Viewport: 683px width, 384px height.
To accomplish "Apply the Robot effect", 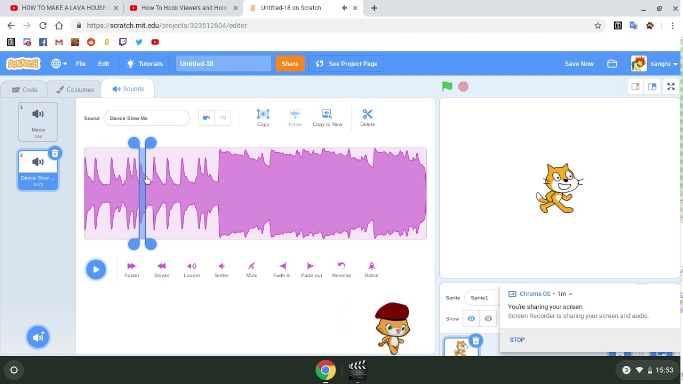I will [371, 269].
